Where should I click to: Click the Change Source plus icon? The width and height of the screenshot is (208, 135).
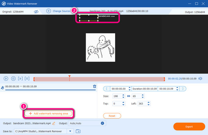click(49, 11)
